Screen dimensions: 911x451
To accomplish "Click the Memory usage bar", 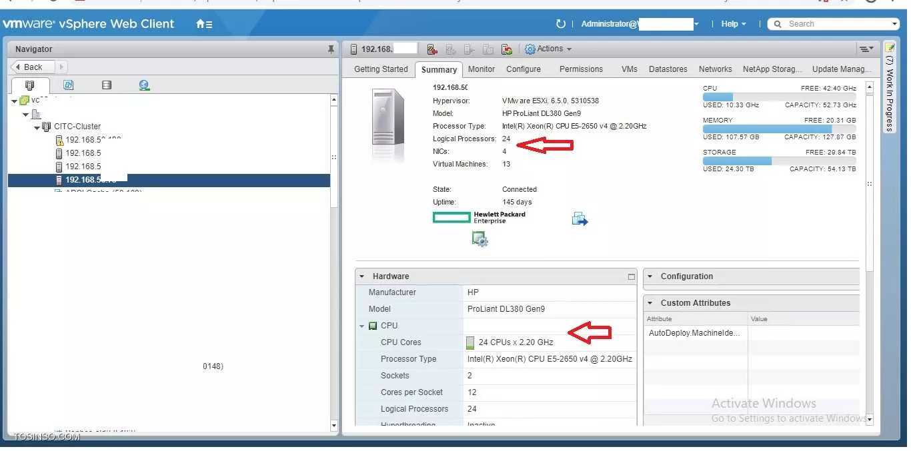I will tap(779, 129).
